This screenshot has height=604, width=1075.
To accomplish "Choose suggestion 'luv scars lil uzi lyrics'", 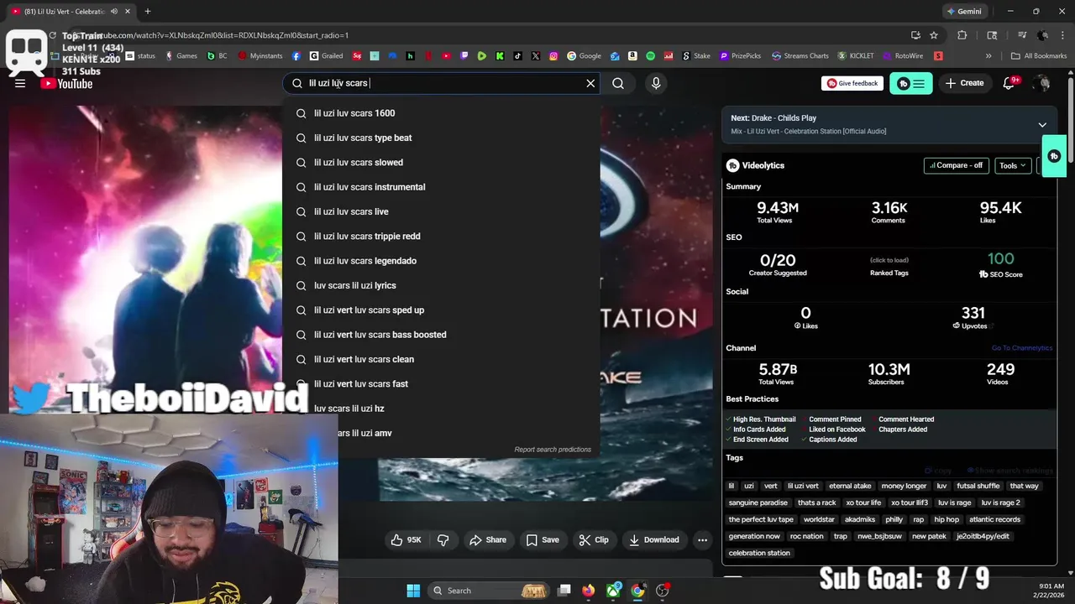I will pyautogui.click(x=442, y=285).
